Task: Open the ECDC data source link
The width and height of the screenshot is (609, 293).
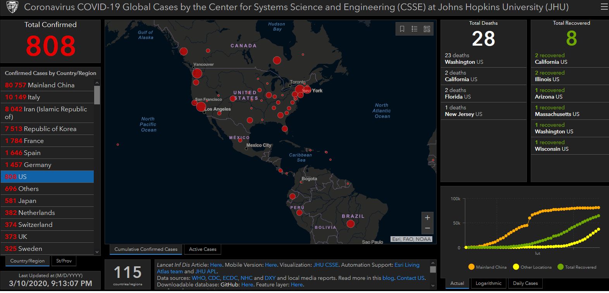Action: pyautogui.click(x=230, y=278)
